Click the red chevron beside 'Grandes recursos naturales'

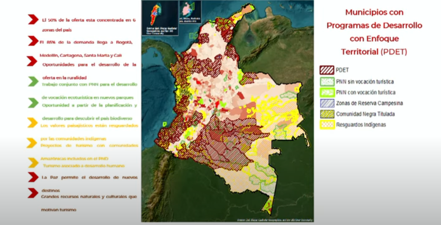[33, 193]
